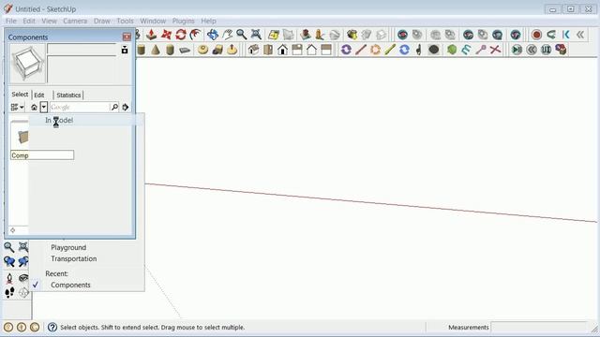Click the Measurements input box
This screenshot has width=600, height=337.
[x=538, y=328]
